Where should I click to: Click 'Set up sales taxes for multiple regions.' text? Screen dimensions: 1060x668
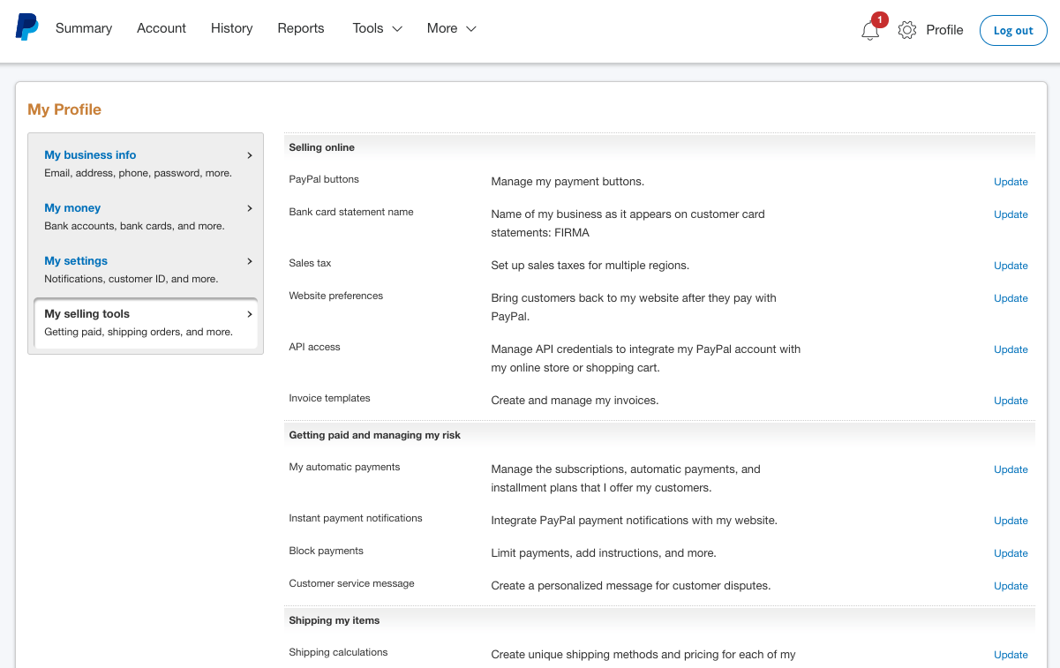(x=590, y=266)
